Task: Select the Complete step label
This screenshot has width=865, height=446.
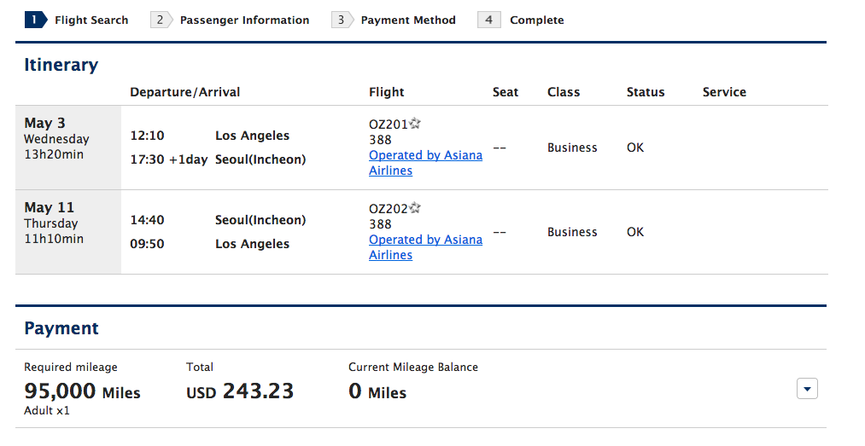Action: 537,20
